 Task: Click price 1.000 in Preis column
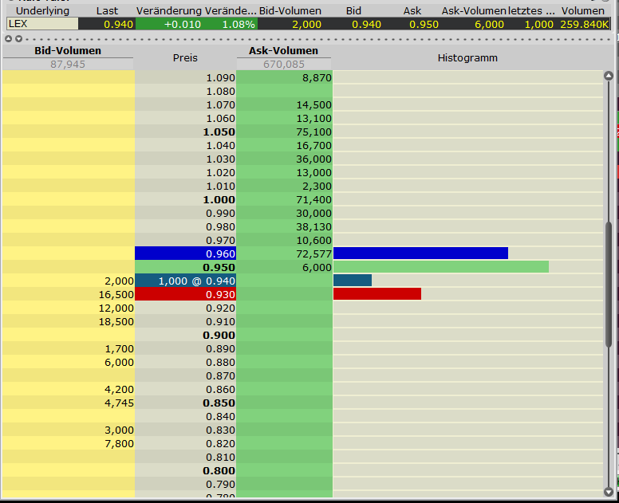click(x=219, y=199)
